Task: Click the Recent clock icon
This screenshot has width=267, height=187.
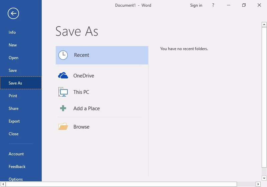Action: tap(63, 55)
